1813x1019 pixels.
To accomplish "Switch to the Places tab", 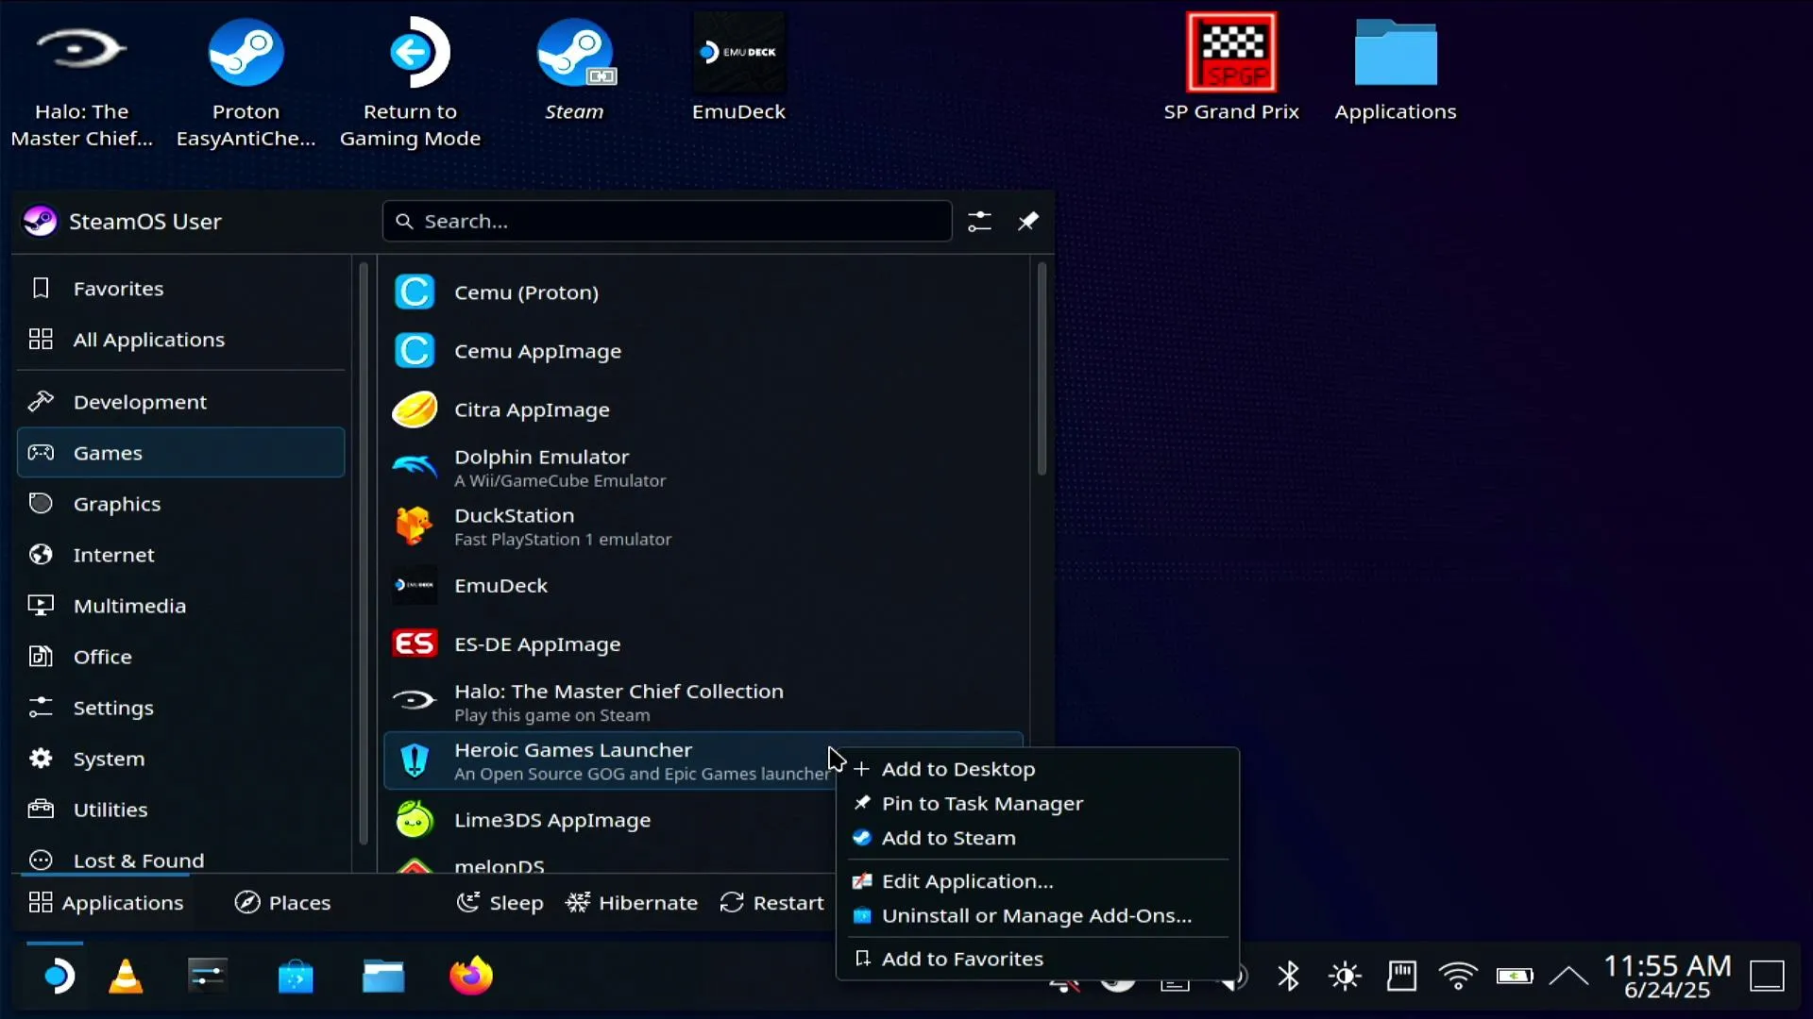I will [282, 903].
